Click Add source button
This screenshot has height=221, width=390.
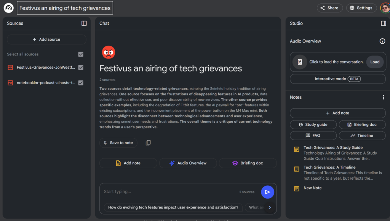coord(46,39)
